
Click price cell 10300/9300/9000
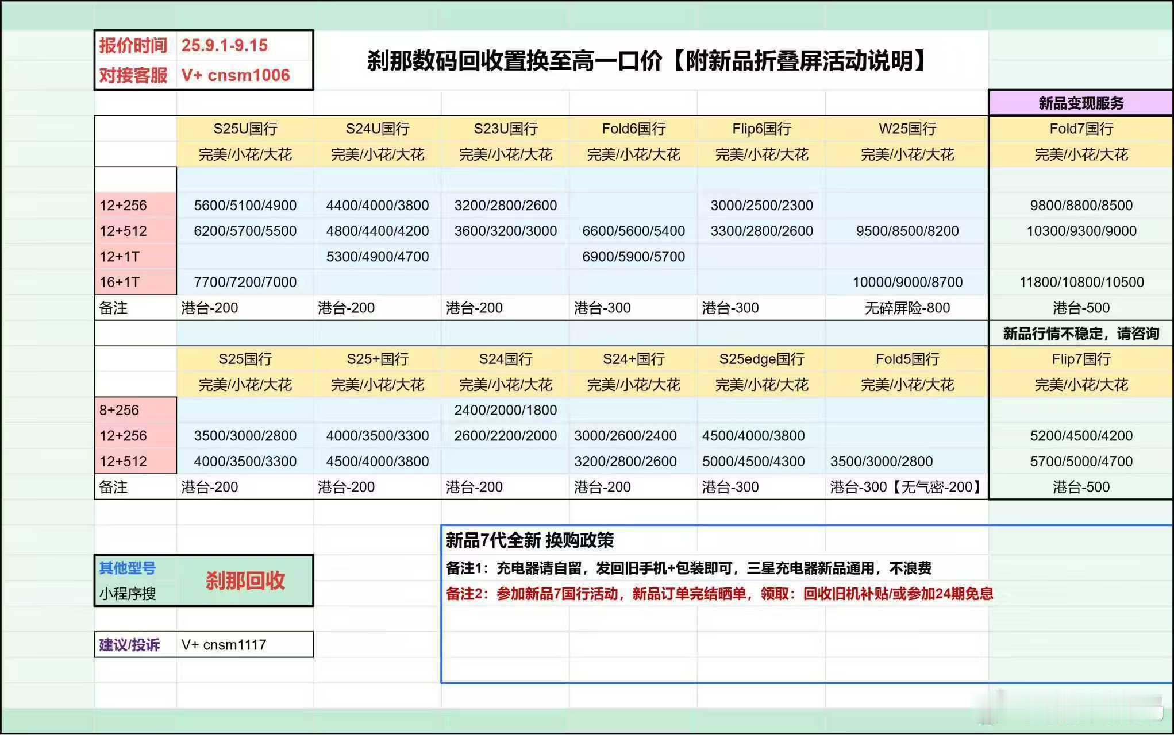1081,231
